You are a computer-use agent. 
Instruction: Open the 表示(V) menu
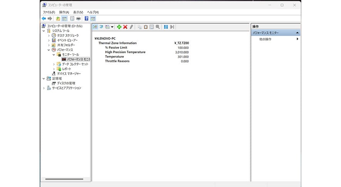point(78,12)
